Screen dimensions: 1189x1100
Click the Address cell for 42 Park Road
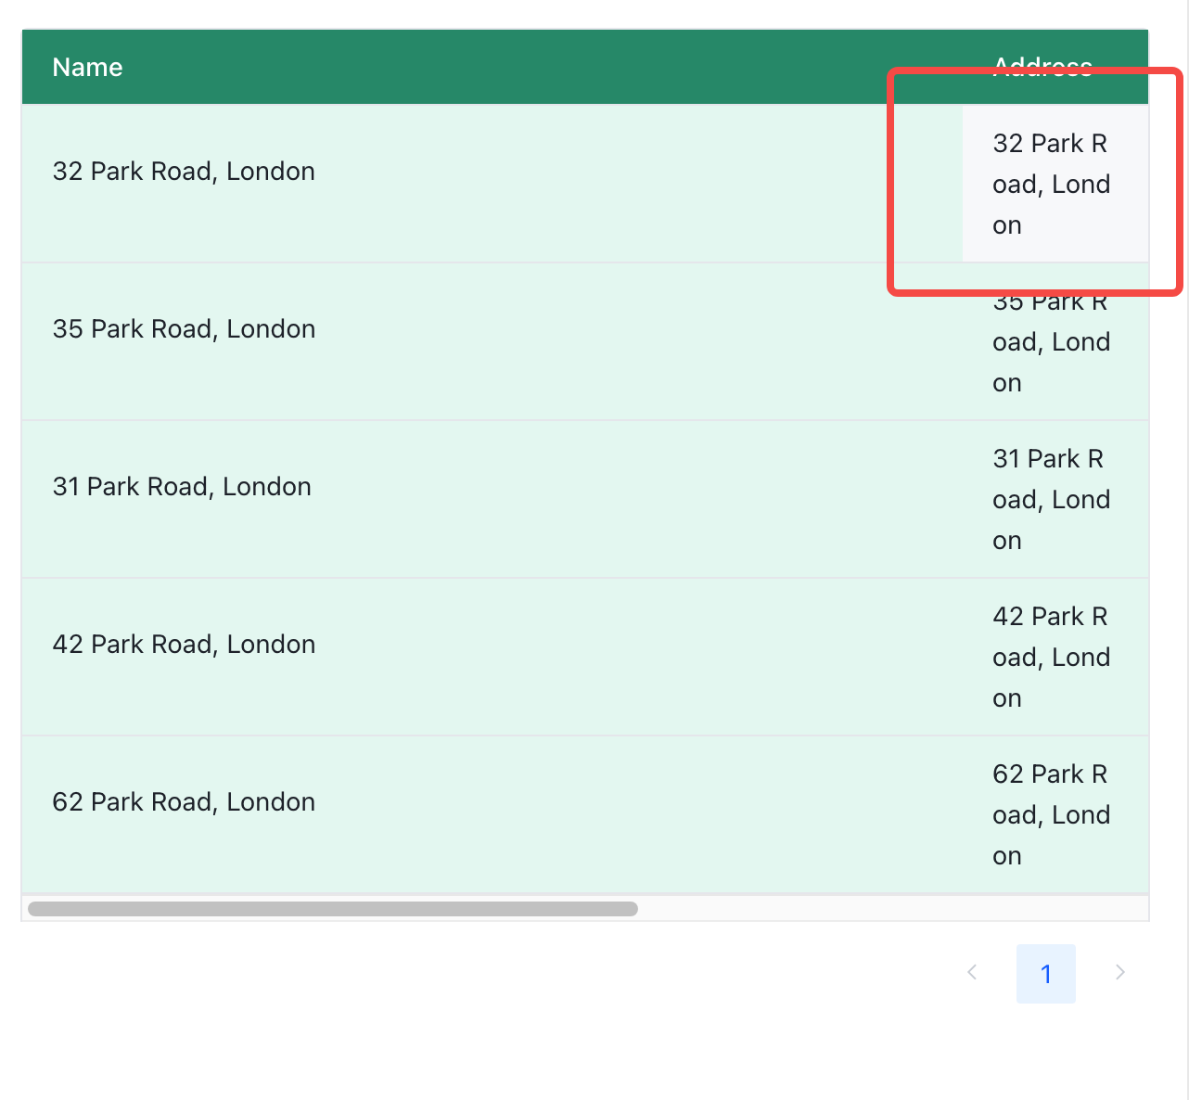pos(1055,657)
